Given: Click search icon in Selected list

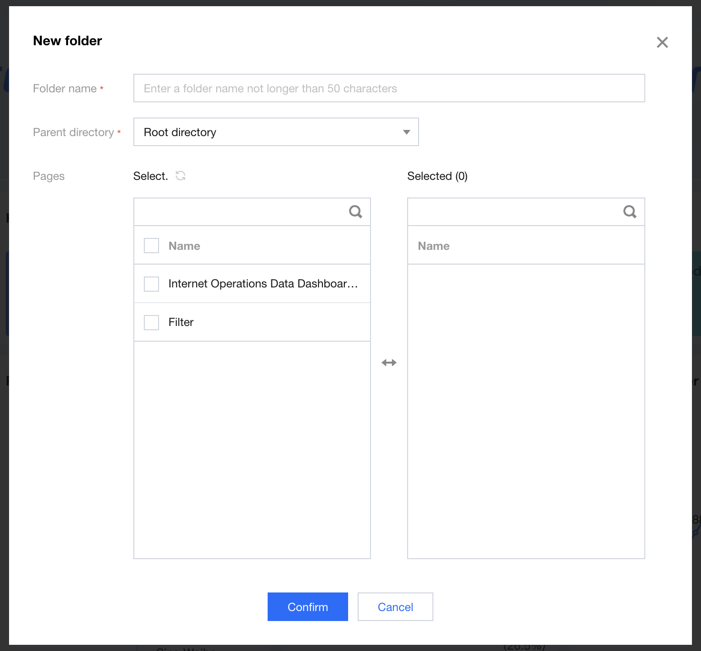Looking at the screenshot, I should click(630, 212).
